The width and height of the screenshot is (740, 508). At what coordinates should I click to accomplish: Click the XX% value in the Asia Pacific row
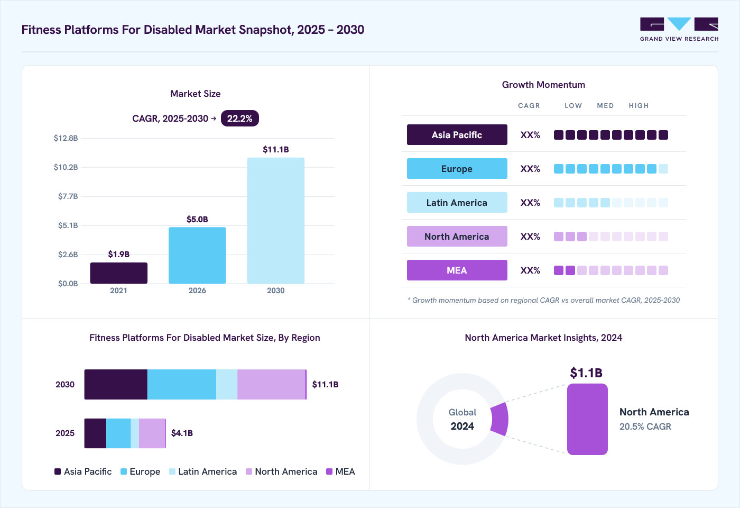(530, 135)
